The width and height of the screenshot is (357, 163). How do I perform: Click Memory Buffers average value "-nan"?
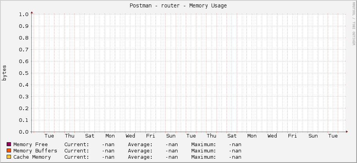(172, 151)
